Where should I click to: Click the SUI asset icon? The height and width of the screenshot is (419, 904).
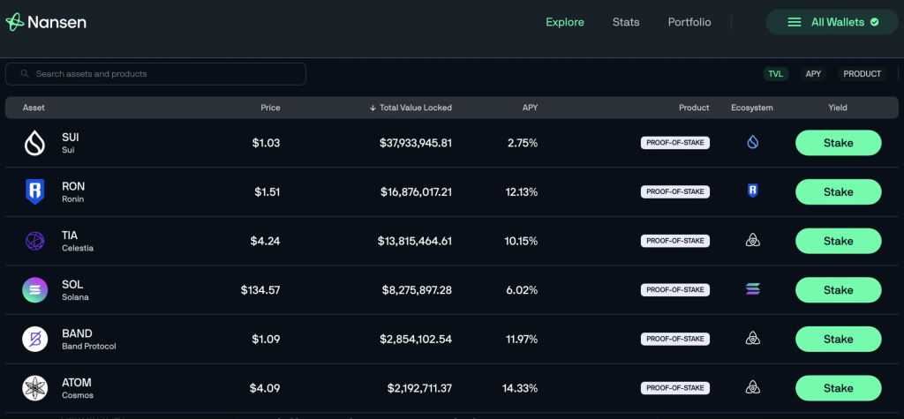[x=34, y=143]
